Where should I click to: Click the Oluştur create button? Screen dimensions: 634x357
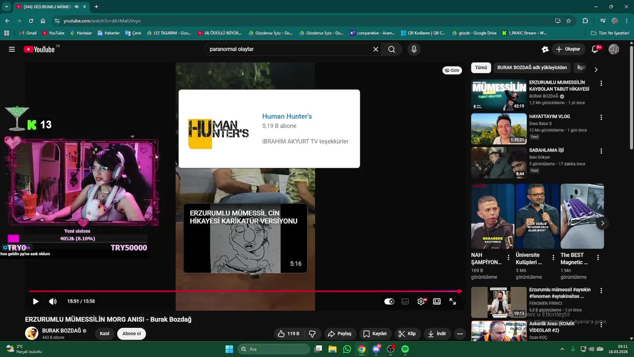pos(568,49)
